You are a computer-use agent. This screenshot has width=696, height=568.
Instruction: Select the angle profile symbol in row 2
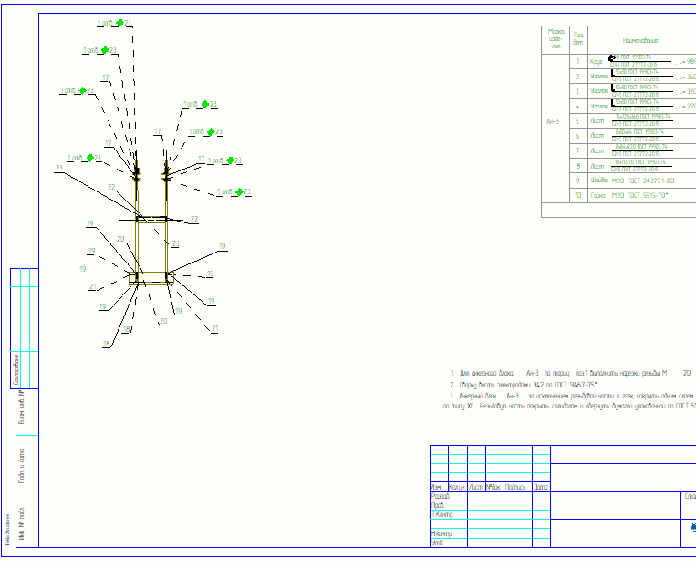(612, 75)
